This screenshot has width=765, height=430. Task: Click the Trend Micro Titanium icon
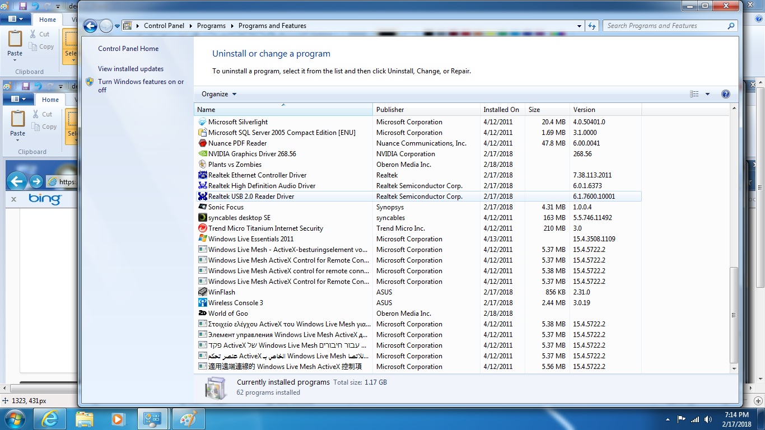point(203,228)
